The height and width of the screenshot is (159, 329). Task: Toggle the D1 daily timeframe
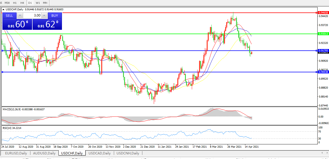pos(30,3)
